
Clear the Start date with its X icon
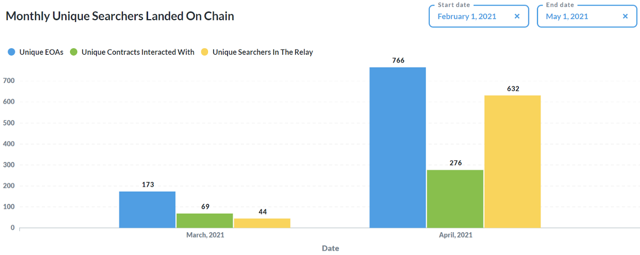[x=517, y=16]
